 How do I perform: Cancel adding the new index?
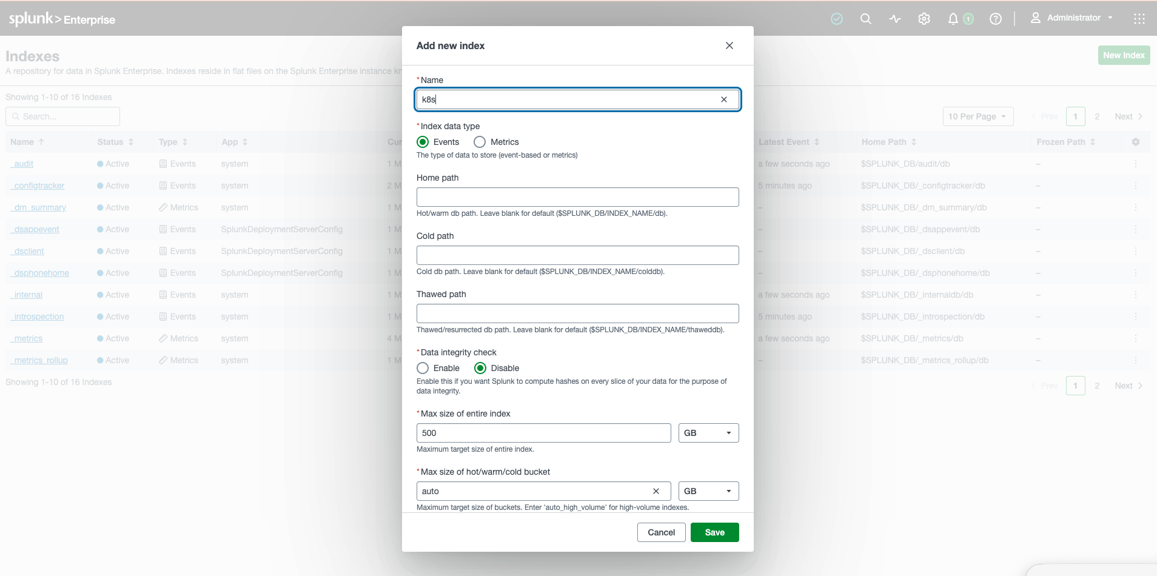pos(662,532)
